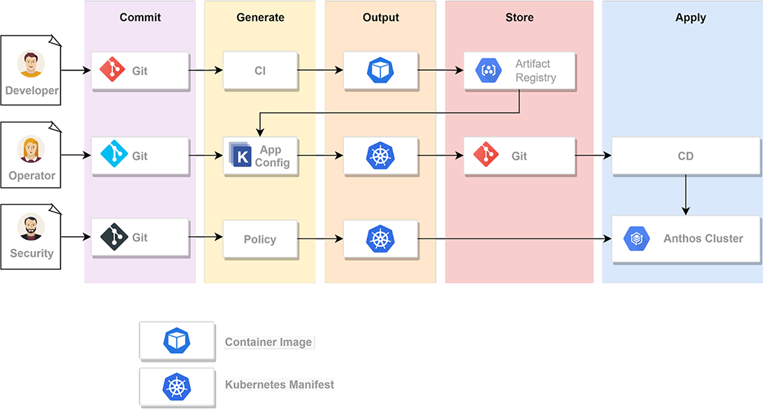Click the Anthos Cluster hexagon icon

(x=636, y=239)
